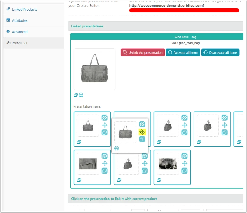Open the Linked Products tab
Image resolution: width=247 pixels, height=213 pixels.
(25, 9)
